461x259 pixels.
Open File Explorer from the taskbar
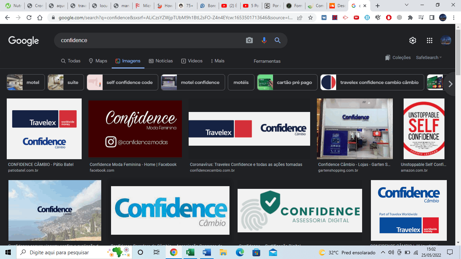click(223, 252)
